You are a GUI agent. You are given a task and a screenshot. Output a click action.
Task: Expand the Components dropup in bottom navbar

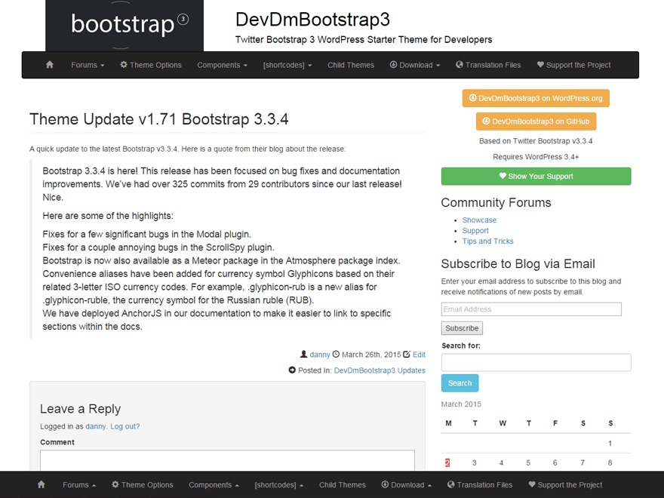click(214, 484)
